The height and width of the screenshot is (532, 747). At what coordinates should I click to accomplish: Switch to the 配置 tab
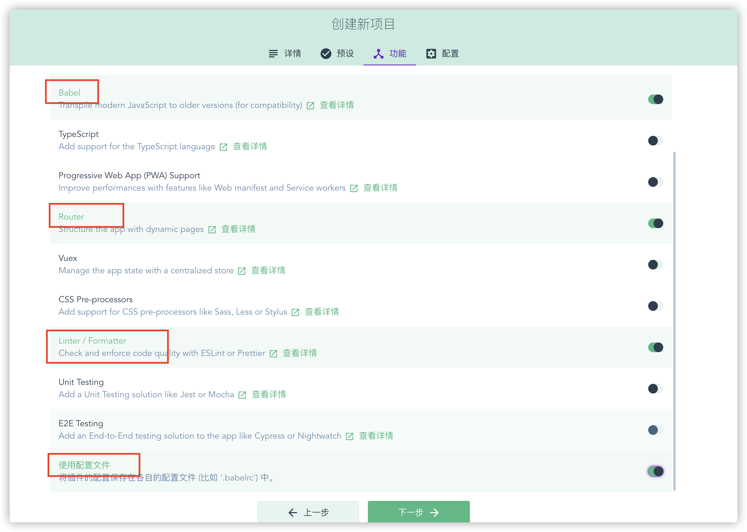click(x=442, y=53)
